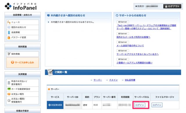Click the ニュース megaphone icon
186x113 pixels.
9,22
